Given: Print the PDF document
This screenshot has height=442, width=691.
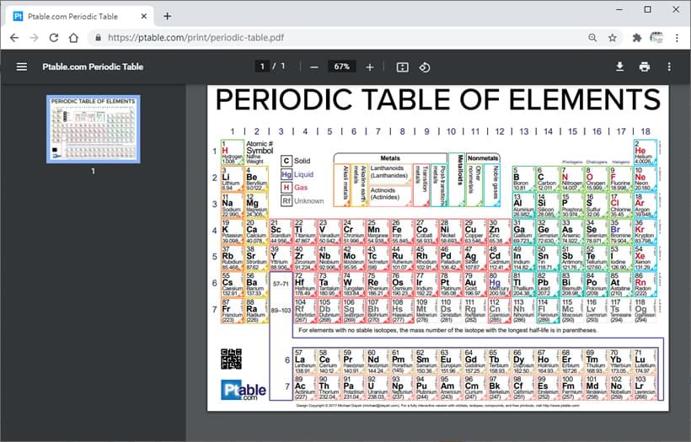Looking at the screenshot, I should (x=645, y=67).
